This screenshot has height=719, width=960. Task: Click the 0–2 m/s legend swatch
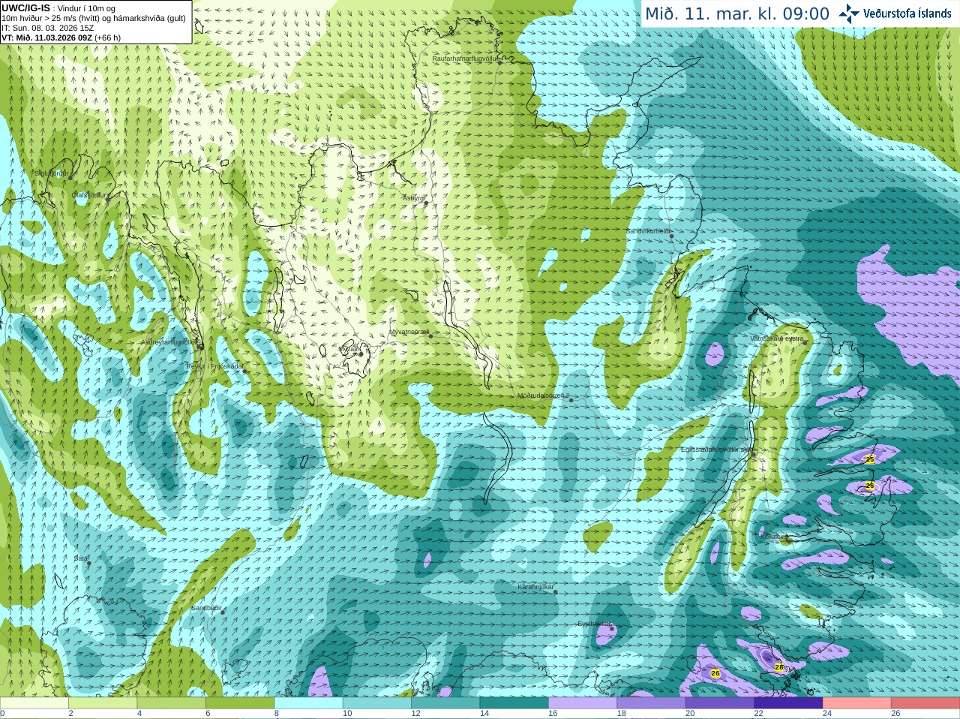(x=34, y=703)
